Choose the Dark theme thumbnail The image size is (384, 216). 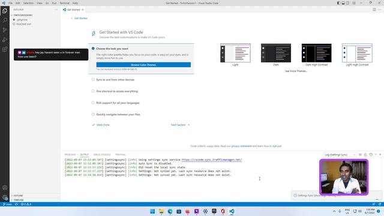tap(276, 53)
